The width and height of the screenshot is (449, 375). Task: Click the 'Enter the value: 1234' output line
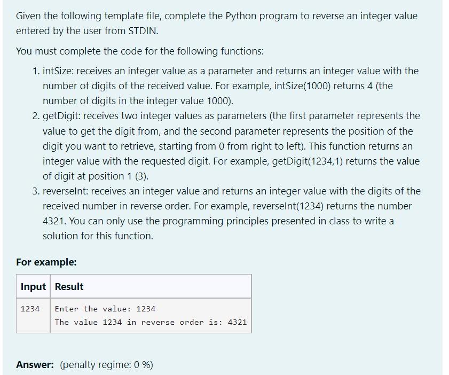coord(105,309)
